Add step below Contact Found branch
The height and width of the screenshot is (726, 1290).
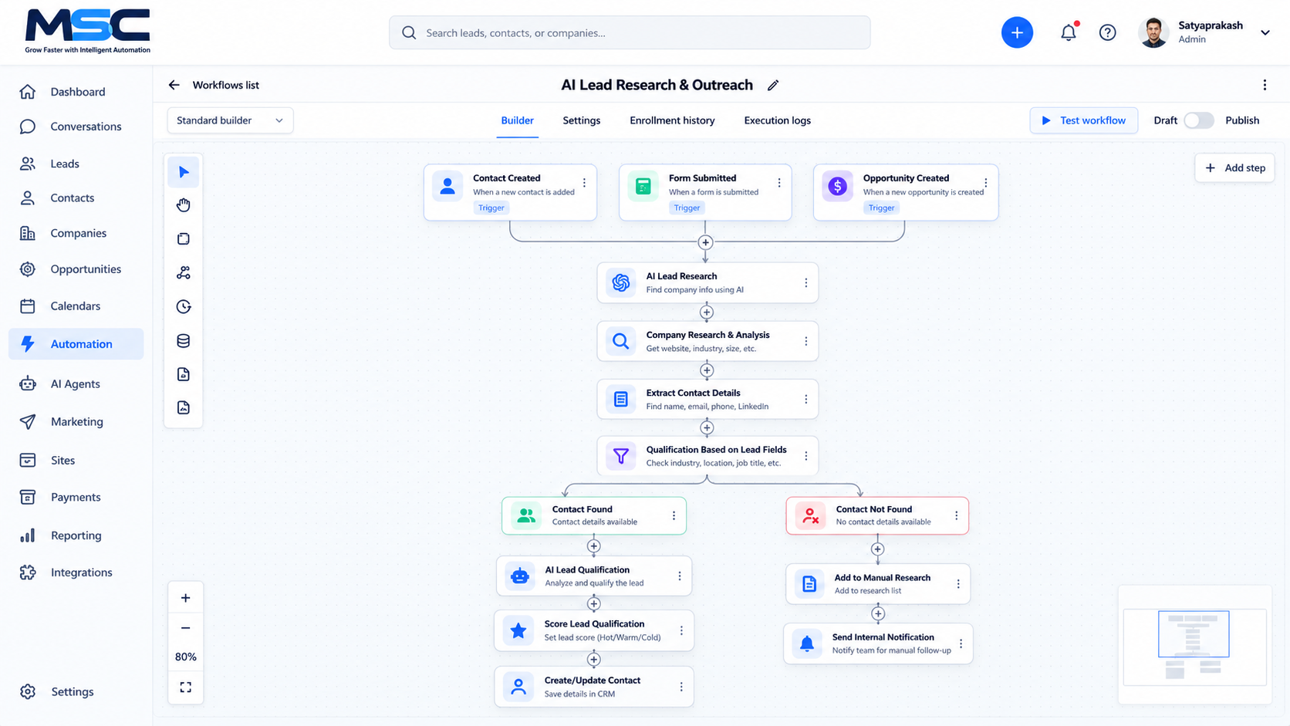tap(593, 546)
